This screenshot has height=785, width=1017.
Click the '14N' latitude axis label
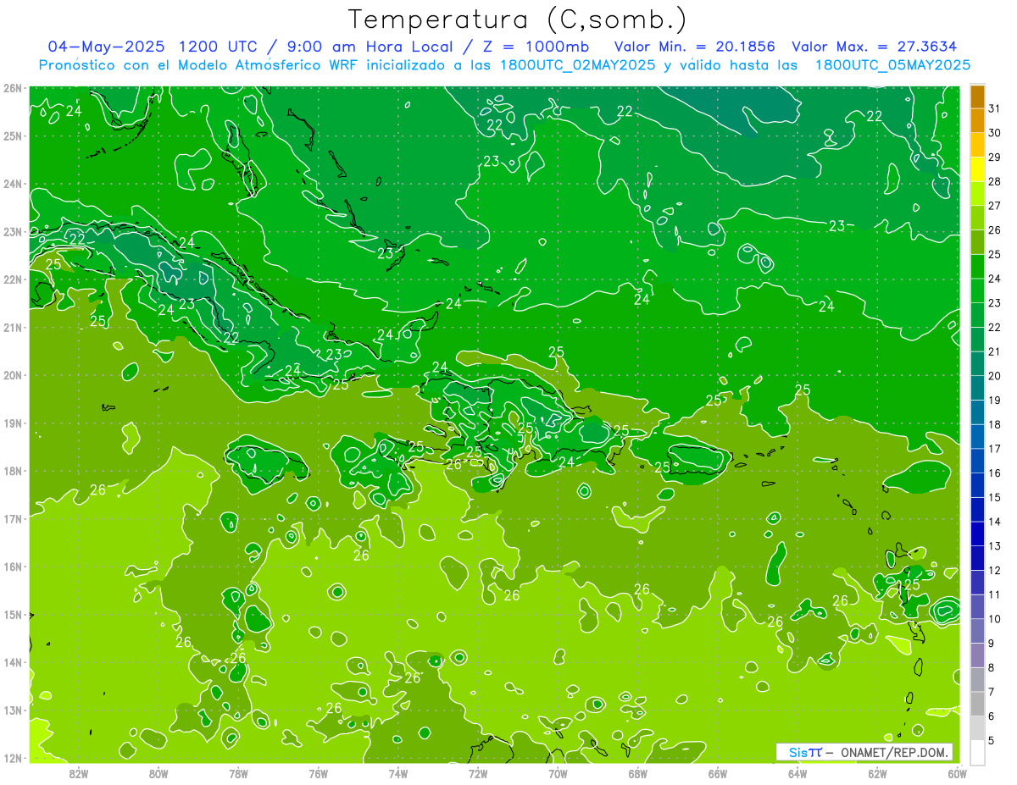(x=13, y=662)
